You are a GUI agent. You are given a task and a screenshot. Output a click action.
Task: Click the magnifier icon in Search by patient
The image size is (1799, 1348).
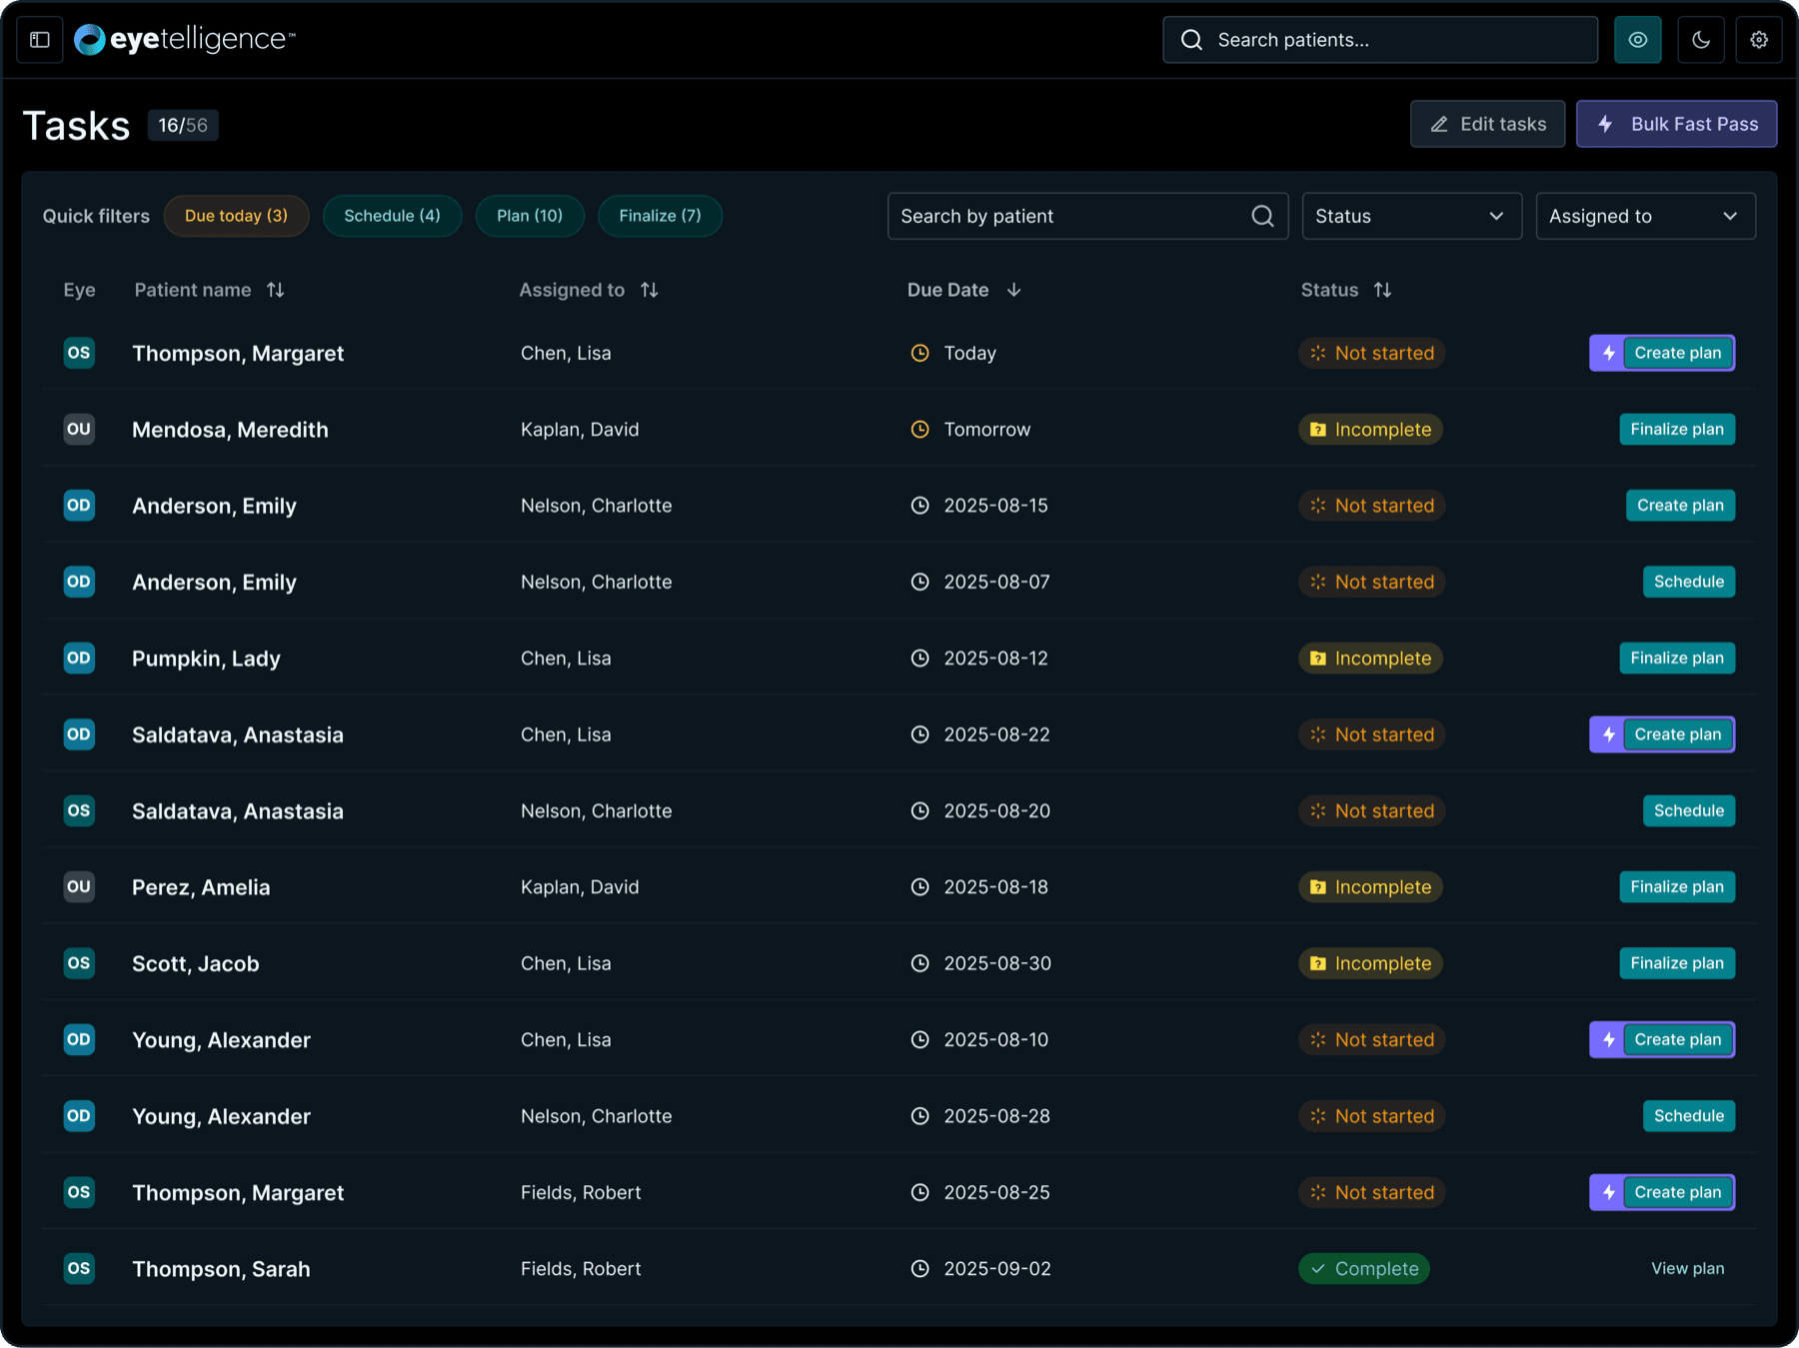pos(1262,216)
